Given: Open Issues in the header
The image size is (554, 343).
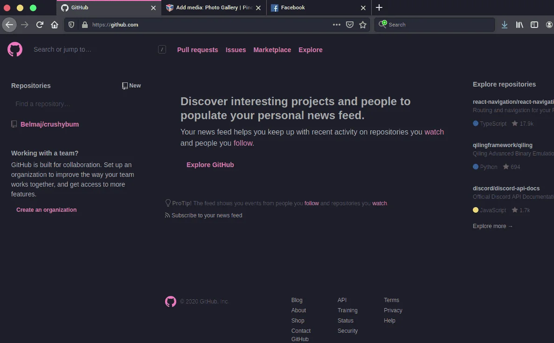Looking at the screenshot, I should coord(235,50).
